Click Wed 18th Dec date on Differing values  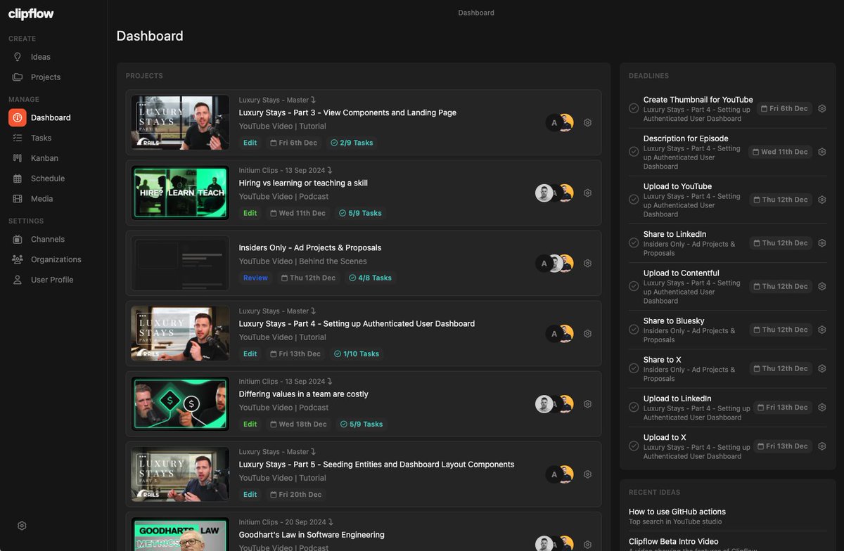coord(298,424)
